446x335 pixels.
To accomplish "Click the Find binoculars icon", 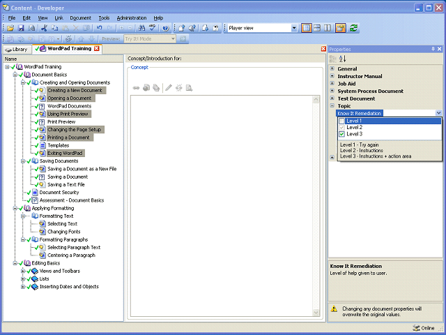I will (141, 28).
